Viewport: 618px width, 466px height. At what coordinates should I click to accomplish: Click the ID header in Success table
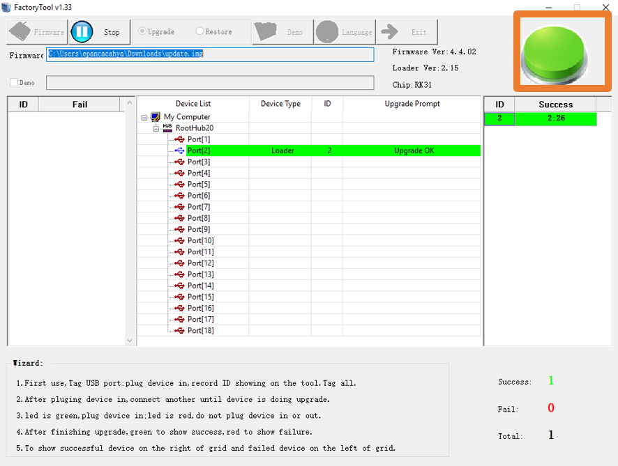pos(499,104)
